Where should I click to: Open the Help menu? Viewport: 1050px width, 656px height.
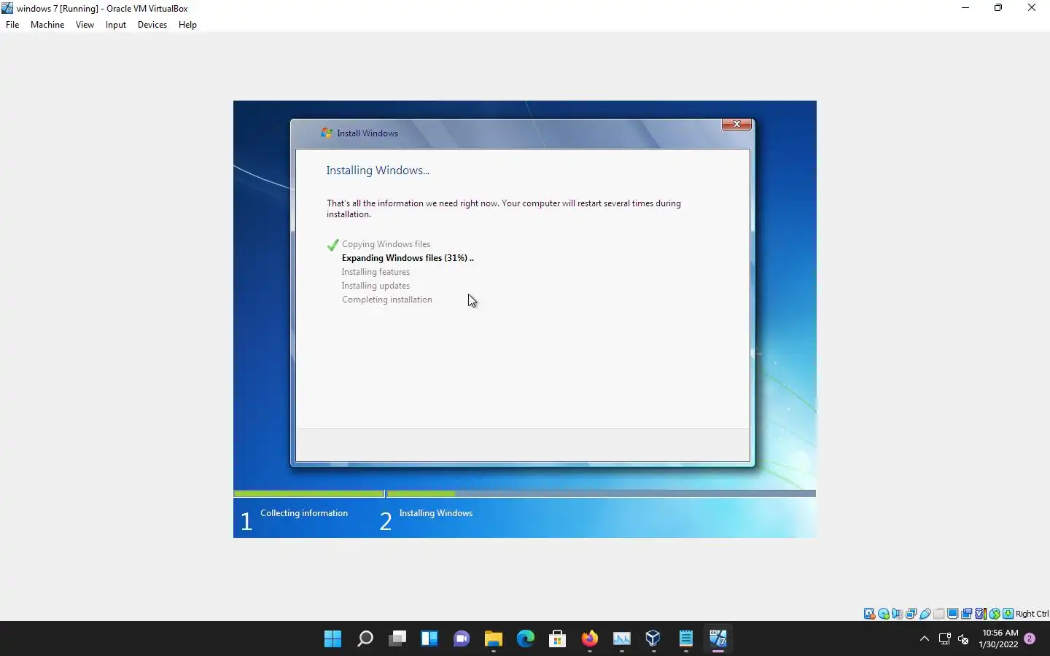[187, 24]
